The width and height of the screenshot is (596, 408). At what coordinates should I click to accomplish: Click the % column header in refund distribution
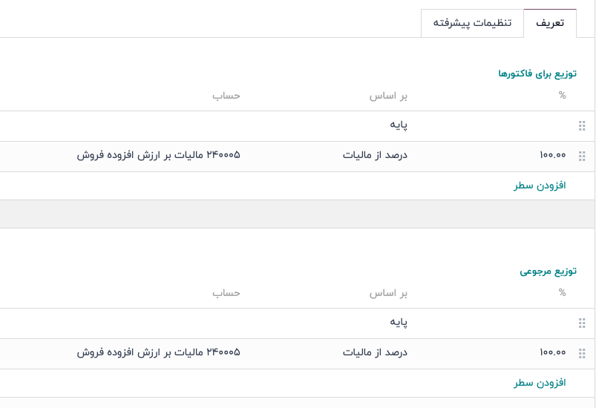coord(562,293)
